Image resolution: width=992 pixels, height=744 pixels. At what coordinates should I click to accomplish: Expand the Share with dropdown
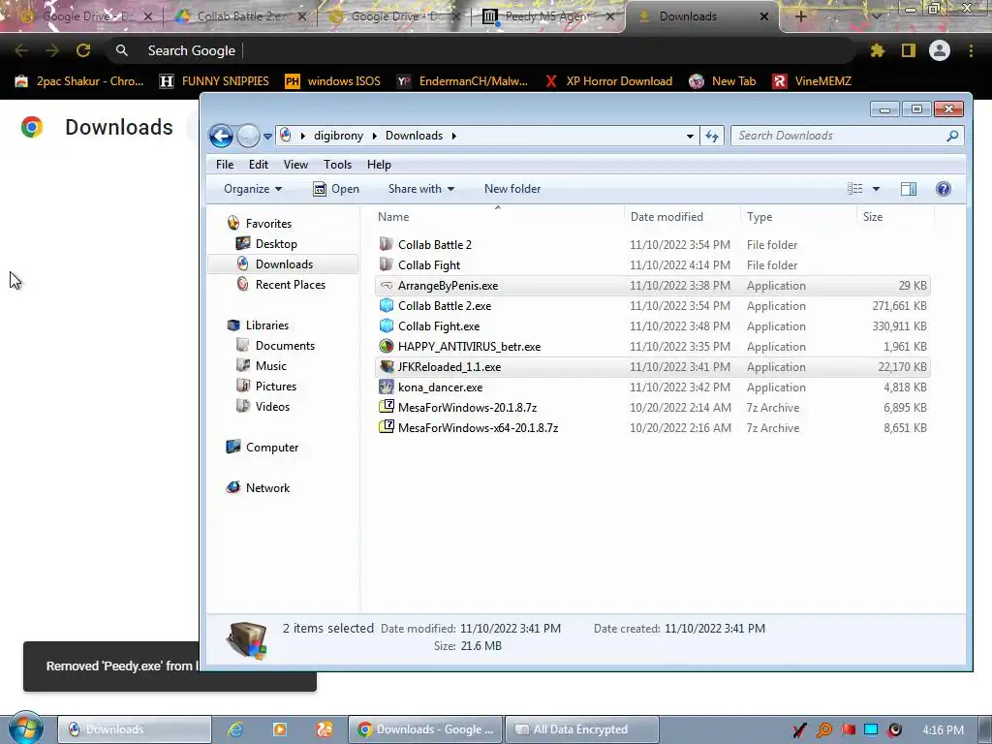(x=420, y=189)
